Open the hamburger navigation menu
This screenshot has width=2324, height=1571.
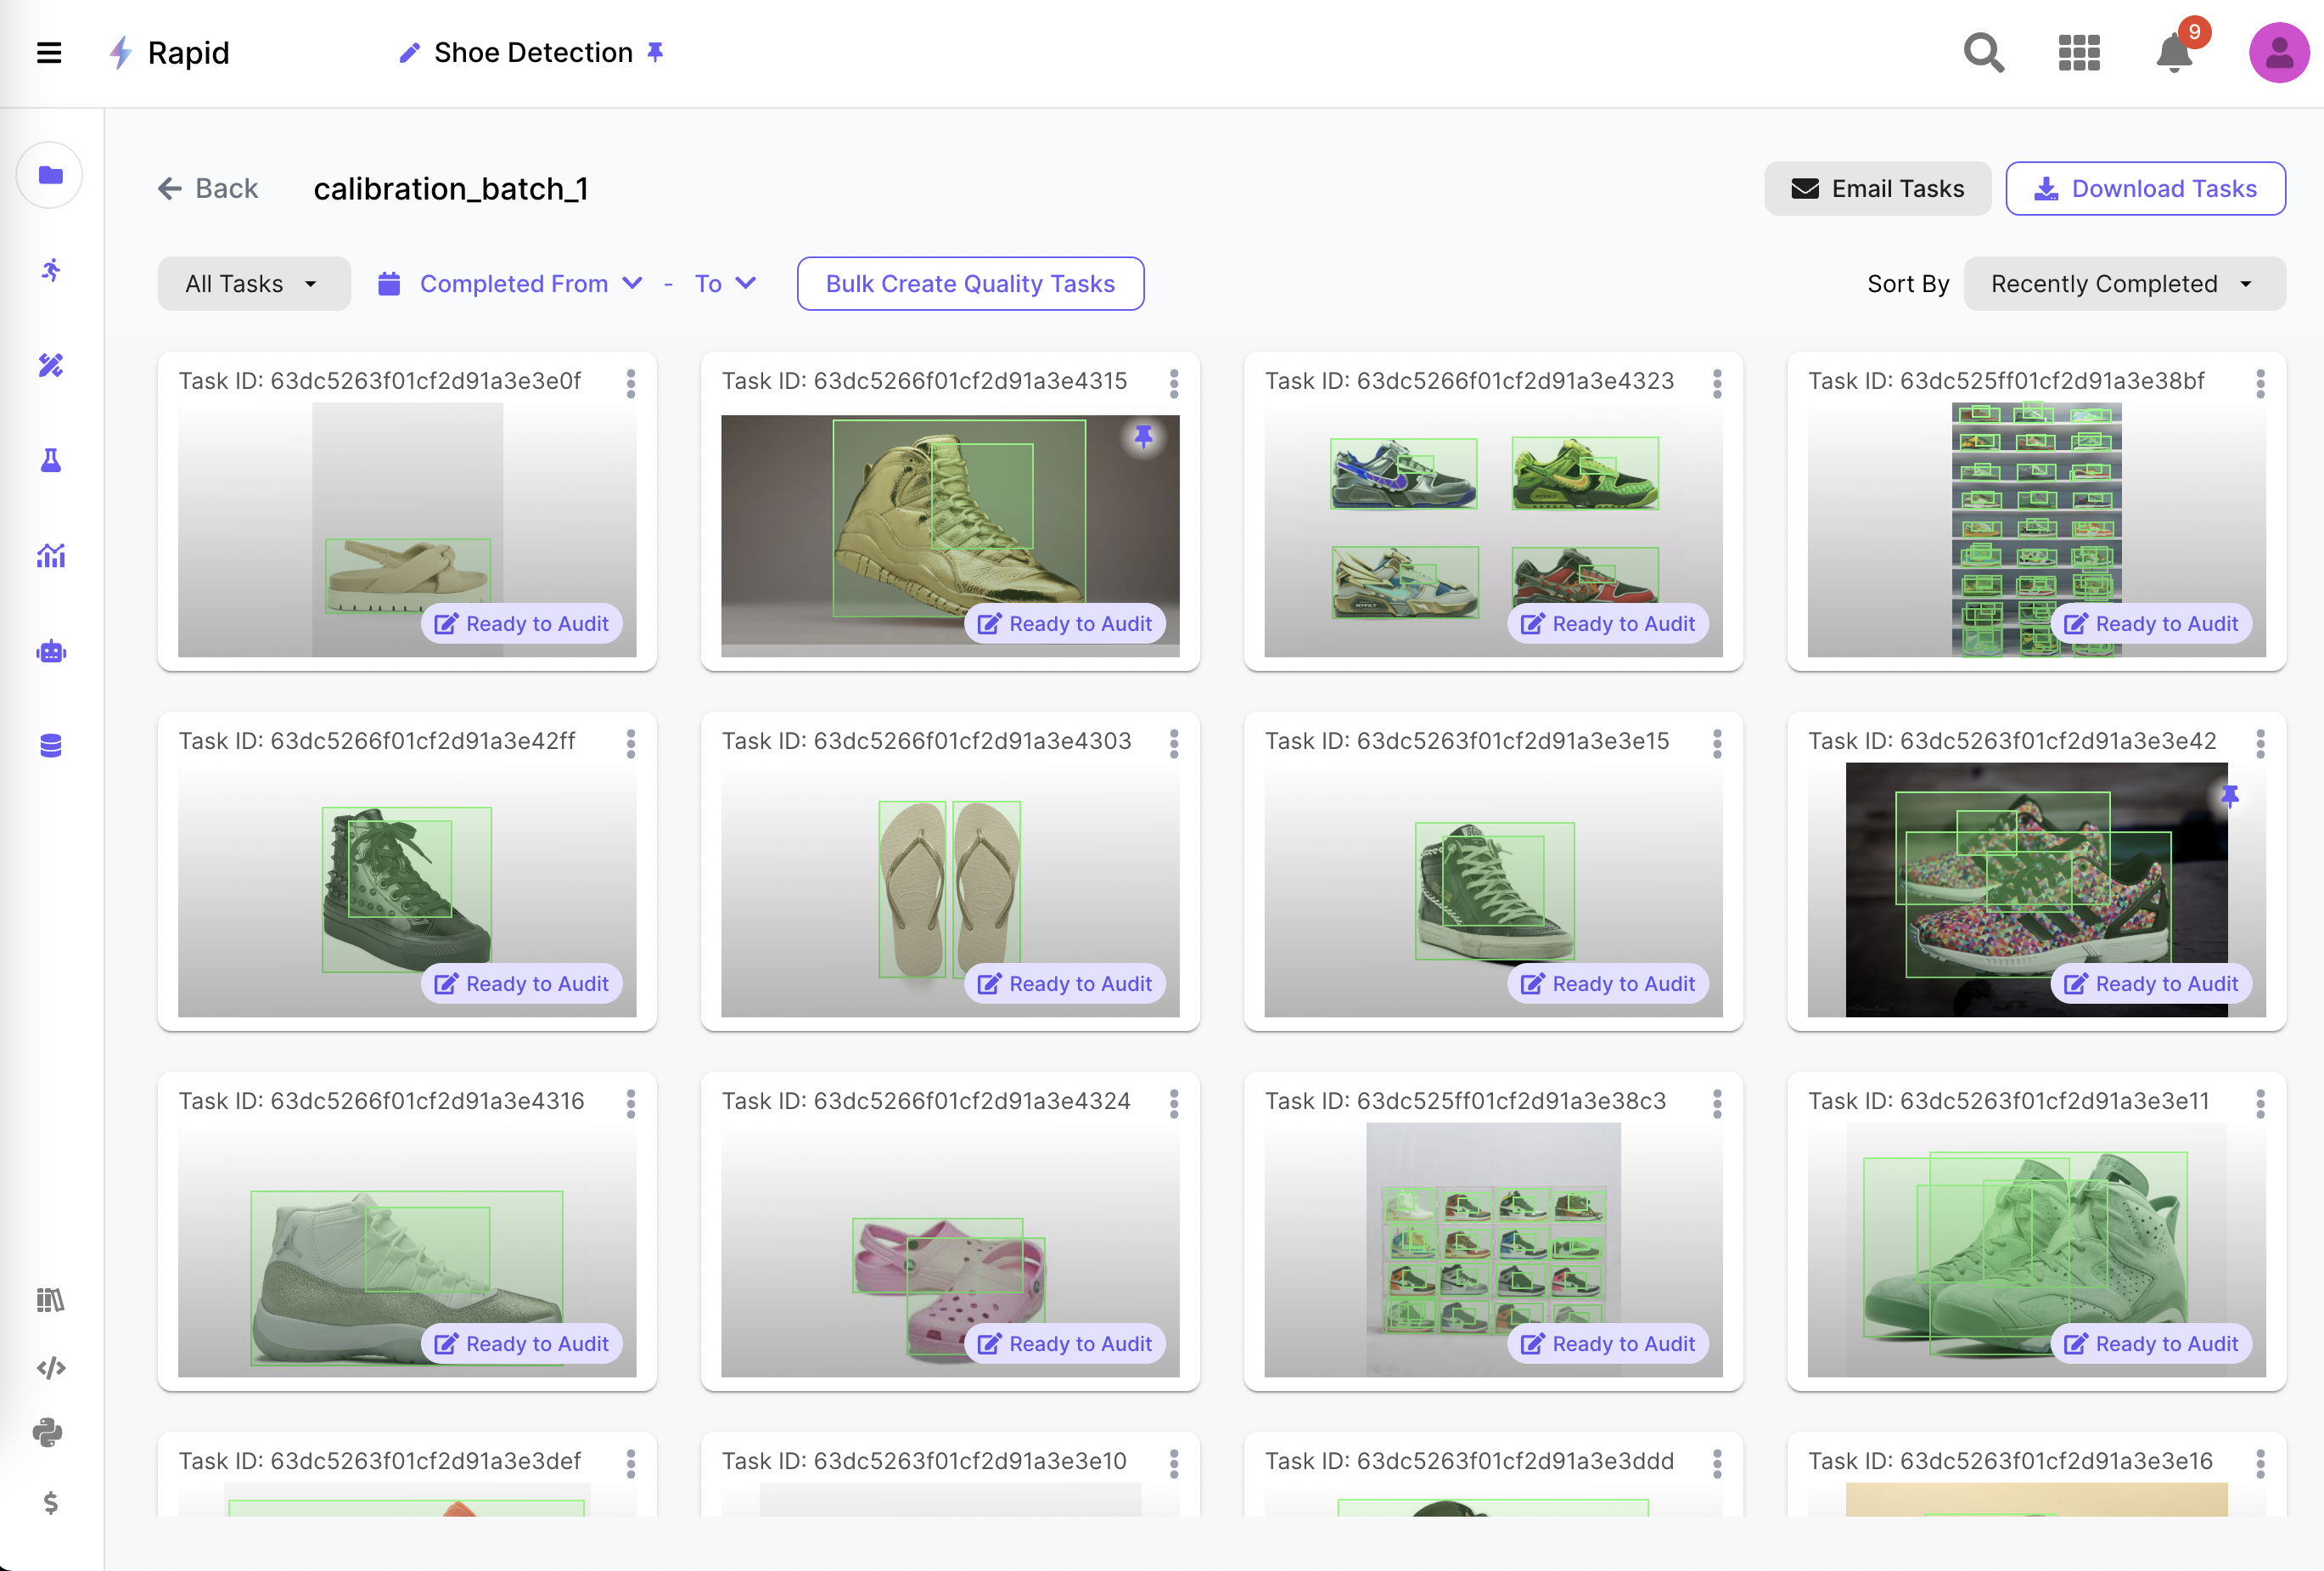coord(49,52)
